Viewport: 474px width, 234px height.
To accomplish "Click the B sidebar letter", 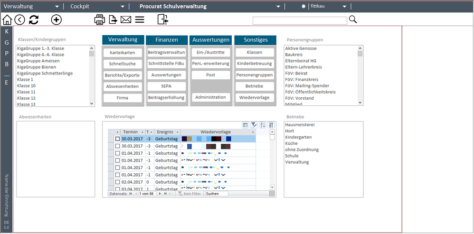I will click(x=7, y=64).
